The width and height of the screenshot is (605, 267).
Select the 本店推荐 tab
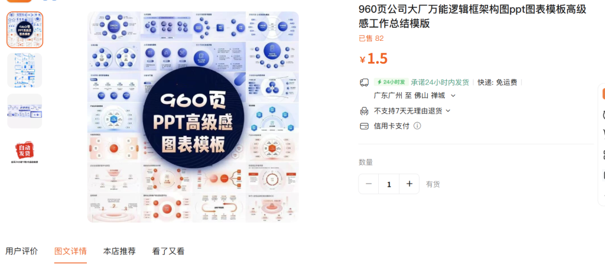(119, 252)
